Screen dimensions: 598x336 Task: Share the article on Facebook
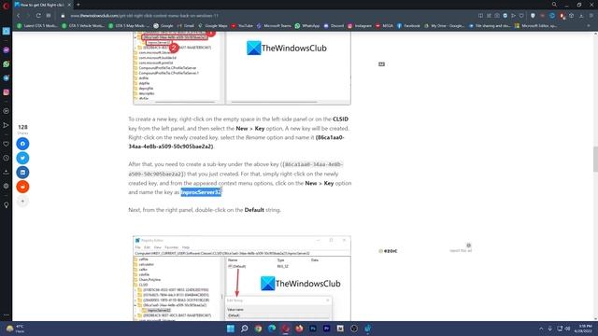(x=22, y=144)
